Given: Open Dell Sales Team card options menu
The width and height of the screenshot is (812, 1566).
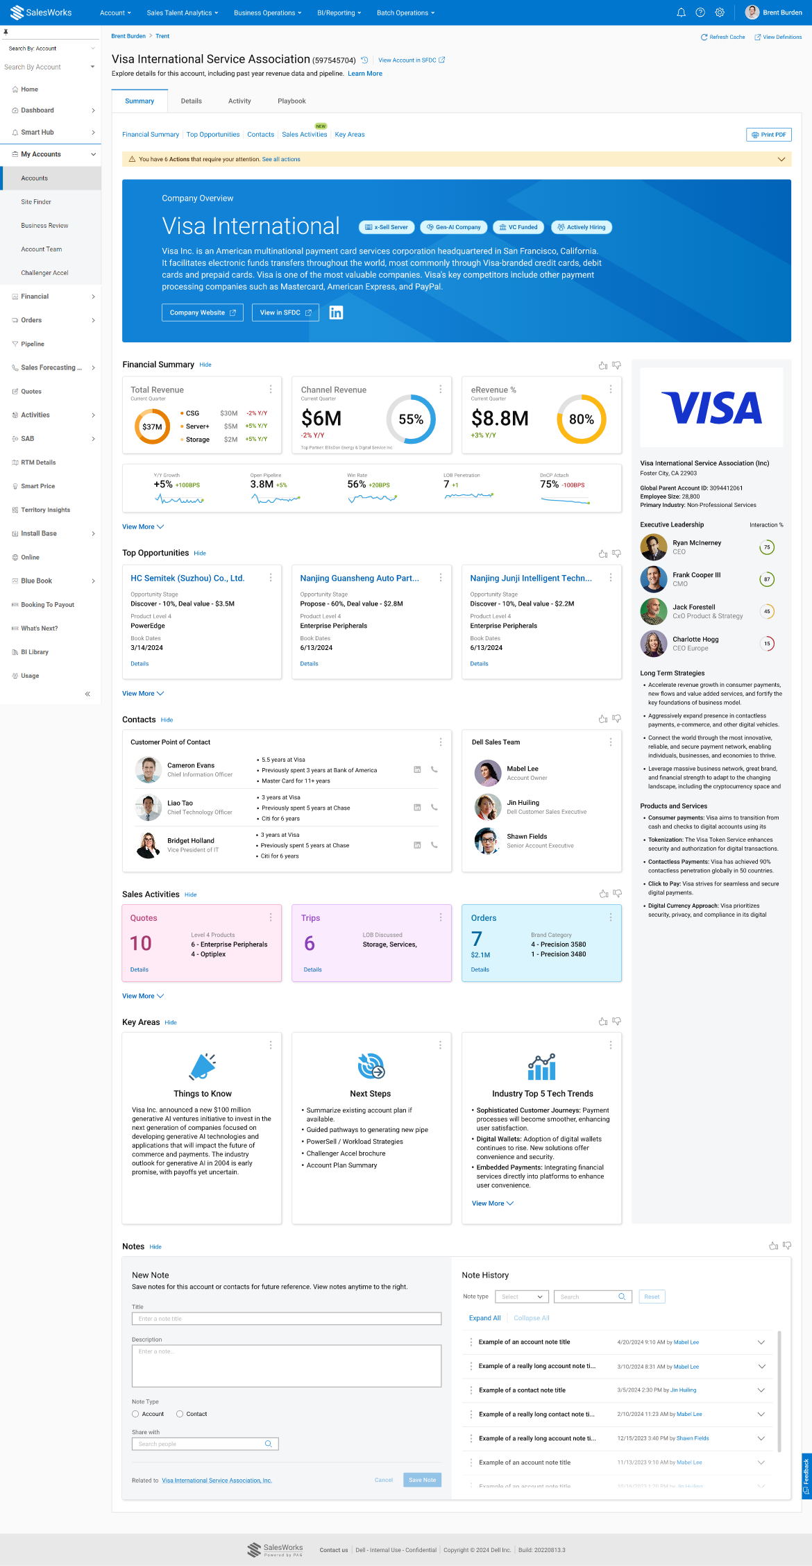Looking at the screenshot, I should 611,742.
